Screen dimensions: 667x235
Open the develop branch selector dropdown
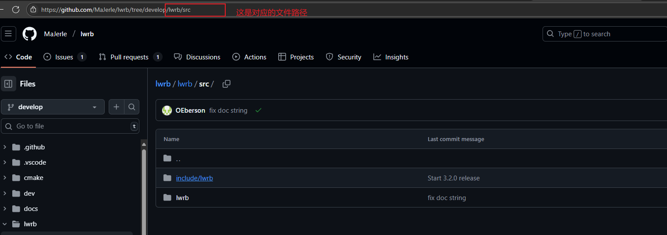click(53, 107)
